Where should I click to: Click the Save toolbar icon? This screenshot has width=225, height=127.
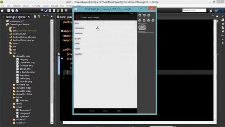(x=9, y=11)
